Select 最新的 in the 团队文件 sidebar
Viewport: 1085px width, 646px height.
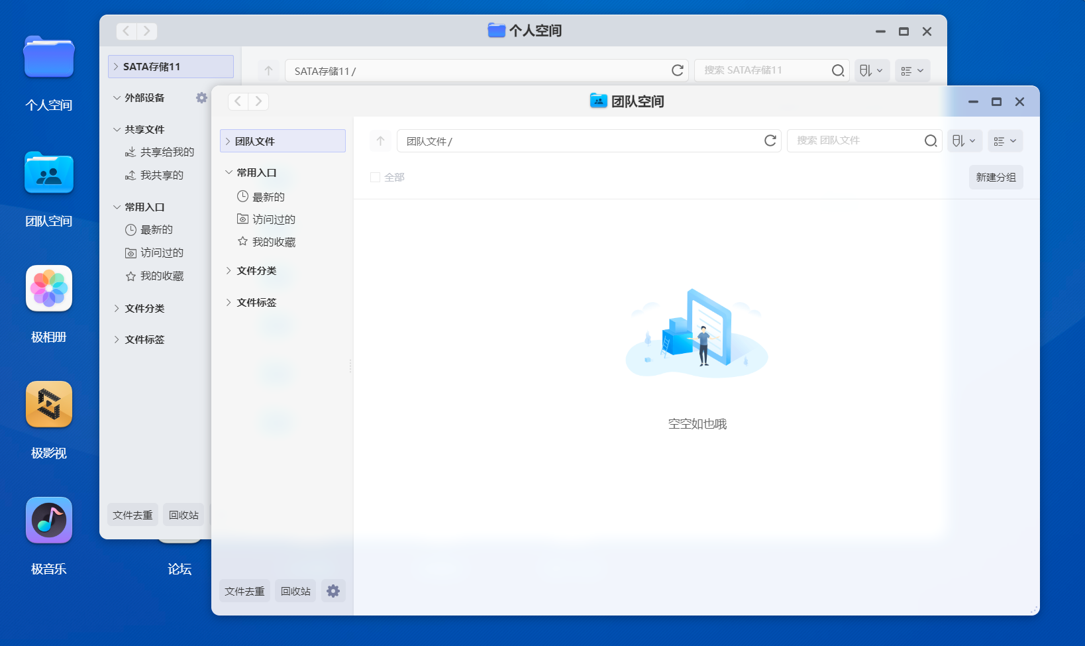coord(267,196)
